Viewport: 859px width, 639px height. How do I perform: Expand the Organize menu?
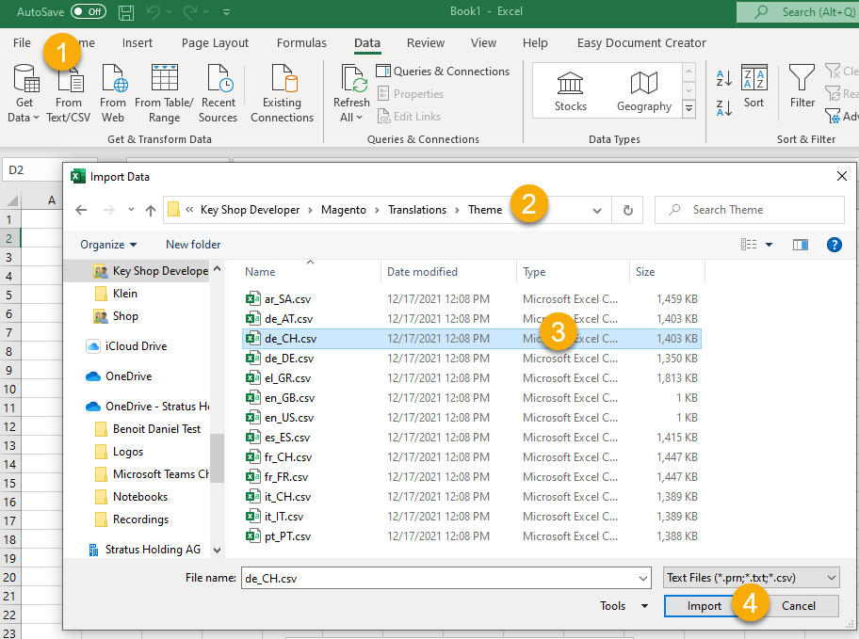point(108,245)
